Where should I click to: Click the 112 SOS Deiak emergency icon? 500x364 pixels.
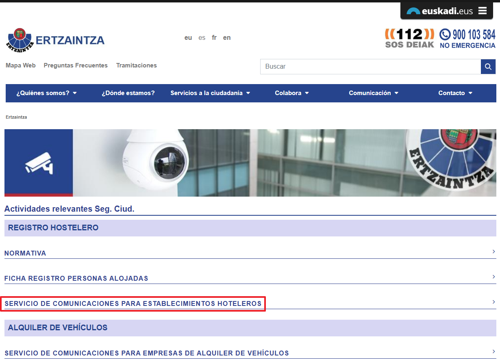409,38
